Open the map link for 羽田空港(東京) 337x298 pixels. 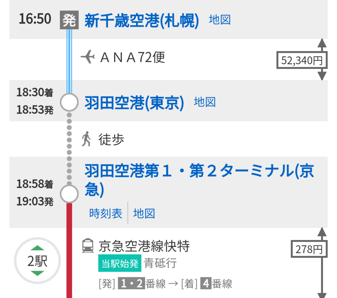coord(205,102)
